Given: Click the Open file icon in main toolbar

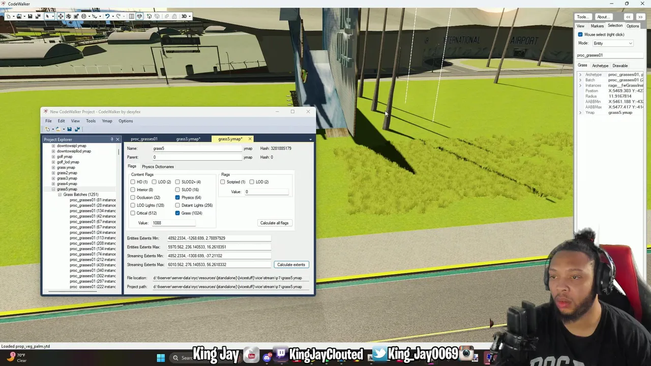Looking at the screenshot, I should click(19, 16).
